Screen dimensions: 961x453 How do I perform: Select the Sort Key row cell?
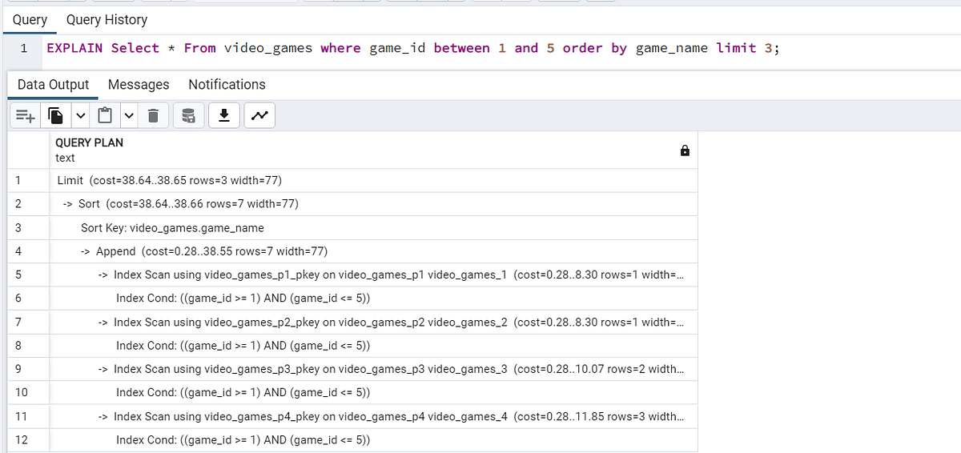tap(172, 228)
